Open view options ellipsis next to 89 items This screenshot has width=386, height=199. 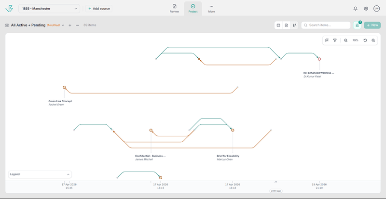click(x=77, y=25)
